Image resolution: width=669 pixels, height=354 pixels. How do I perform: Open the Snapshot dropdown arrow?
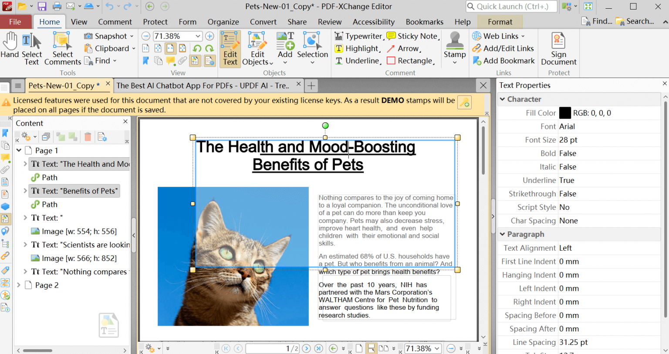click(132, 36)
